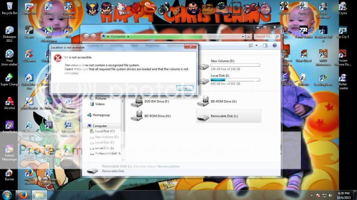Screen dimensions: 357x200
Task: Click Local Disk (I:) usage bar
Action: click(235, 80)
